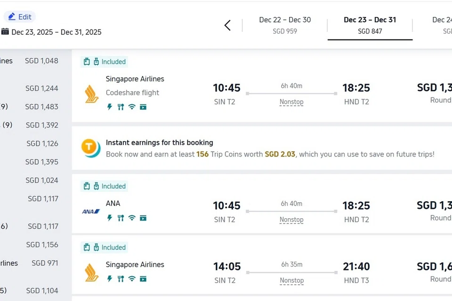Click the baggage Included badge on the ANA flight
This screenshot has height=301, width=452.
(105, 186)
